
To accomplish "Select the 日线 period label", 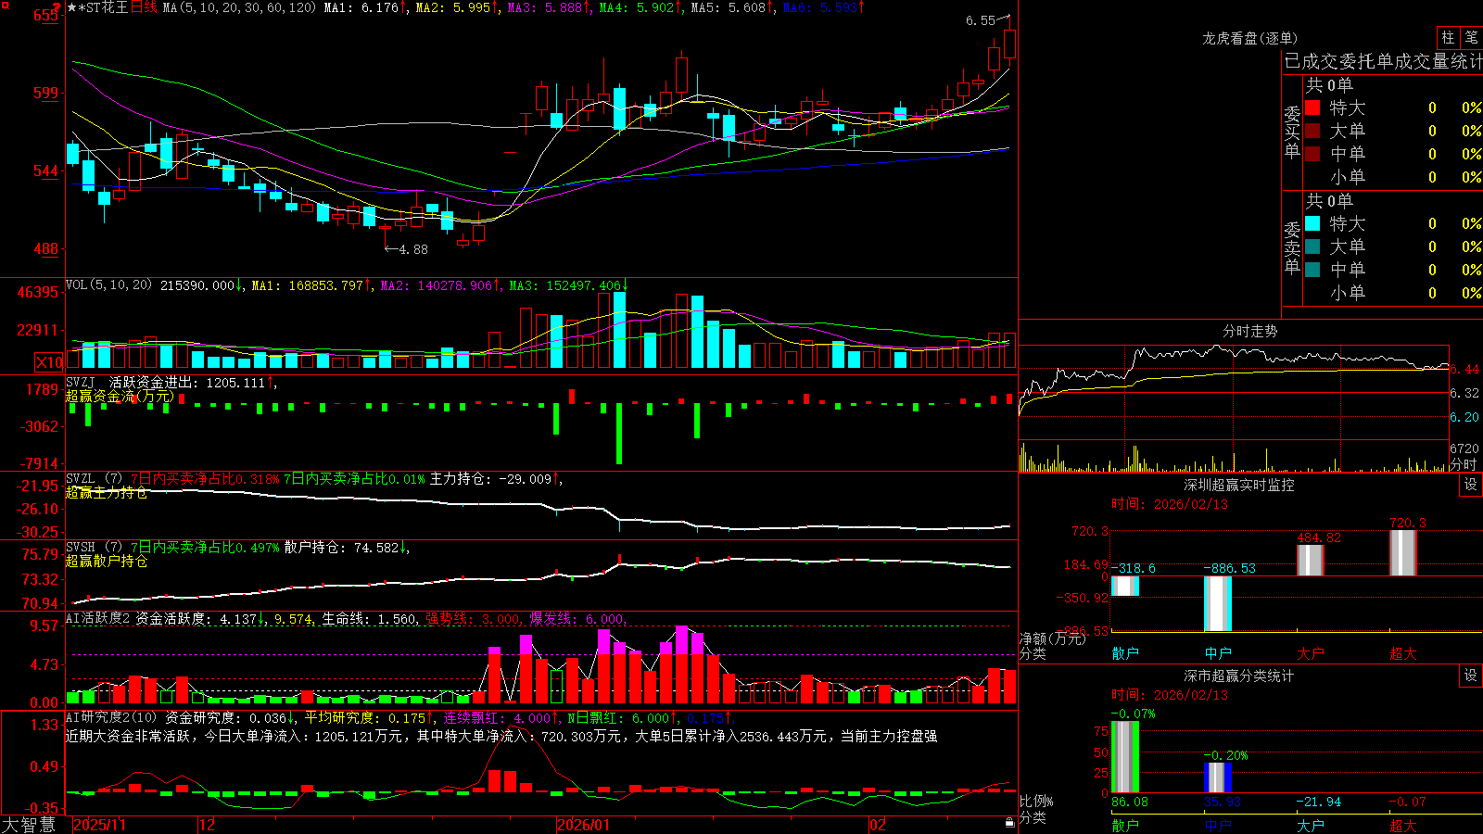I will [x=144, y=7].
